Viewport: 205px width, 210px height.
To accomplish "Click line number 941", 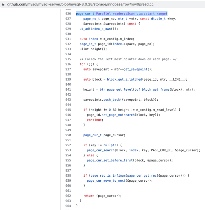I will [x=68, y=90].
